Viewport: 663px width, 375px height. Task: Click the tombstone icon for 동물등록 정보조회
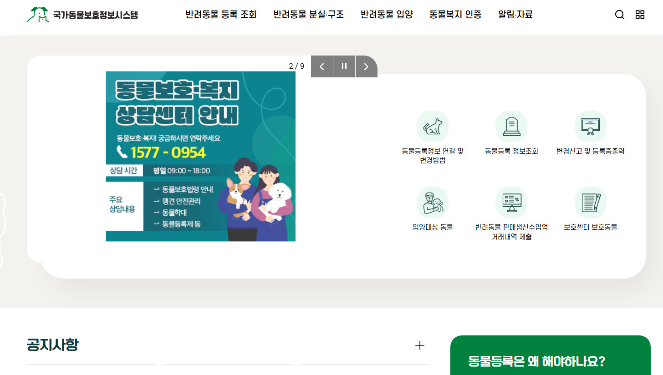click(511, 127)
